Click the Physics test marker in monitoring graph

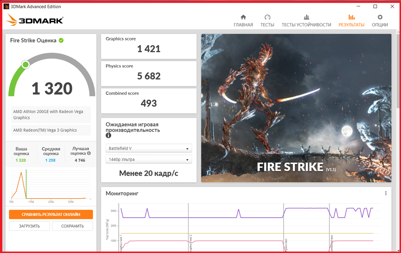(x=284, y=227)
